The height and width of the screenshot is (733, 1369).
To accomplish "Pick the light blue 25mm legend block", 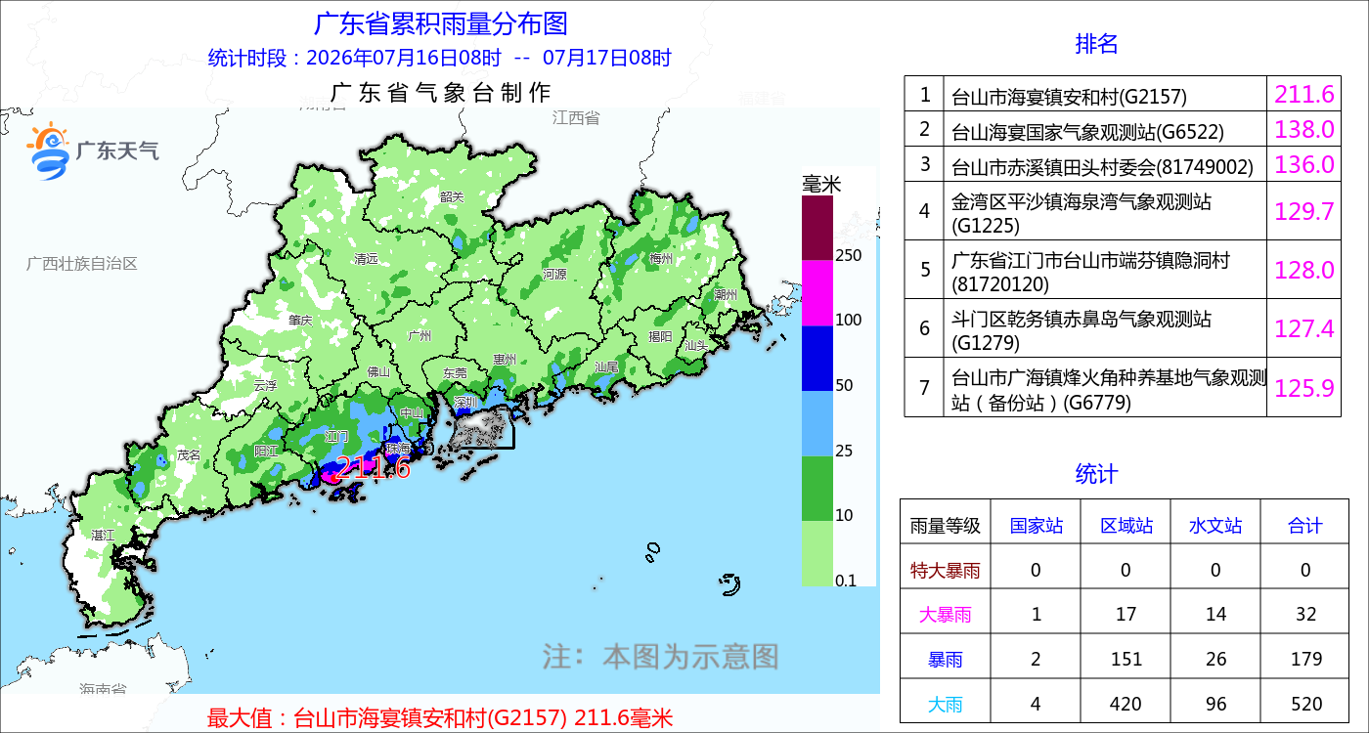I will tap(817, 423).
